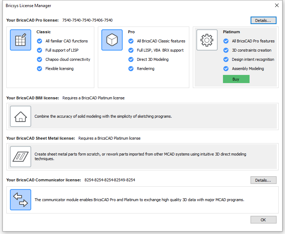This screenshot has height=234, width=285.
Task: Click the Pro license key number
Action: coord(88,20)
